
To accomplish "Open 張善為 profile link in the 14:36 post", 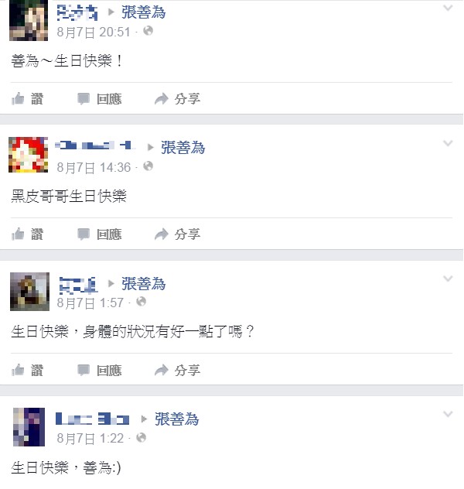I will [183, 148].
